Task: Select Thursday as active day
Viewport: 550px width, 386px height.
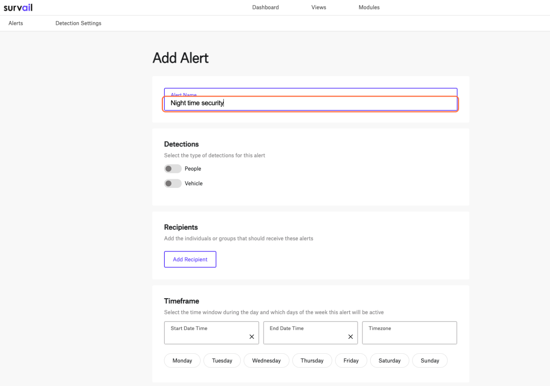Action: (x=312, y=360)
